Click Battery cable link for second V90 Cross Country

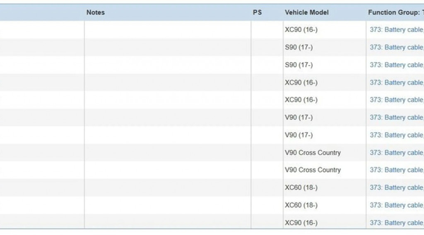pos(396,170)
